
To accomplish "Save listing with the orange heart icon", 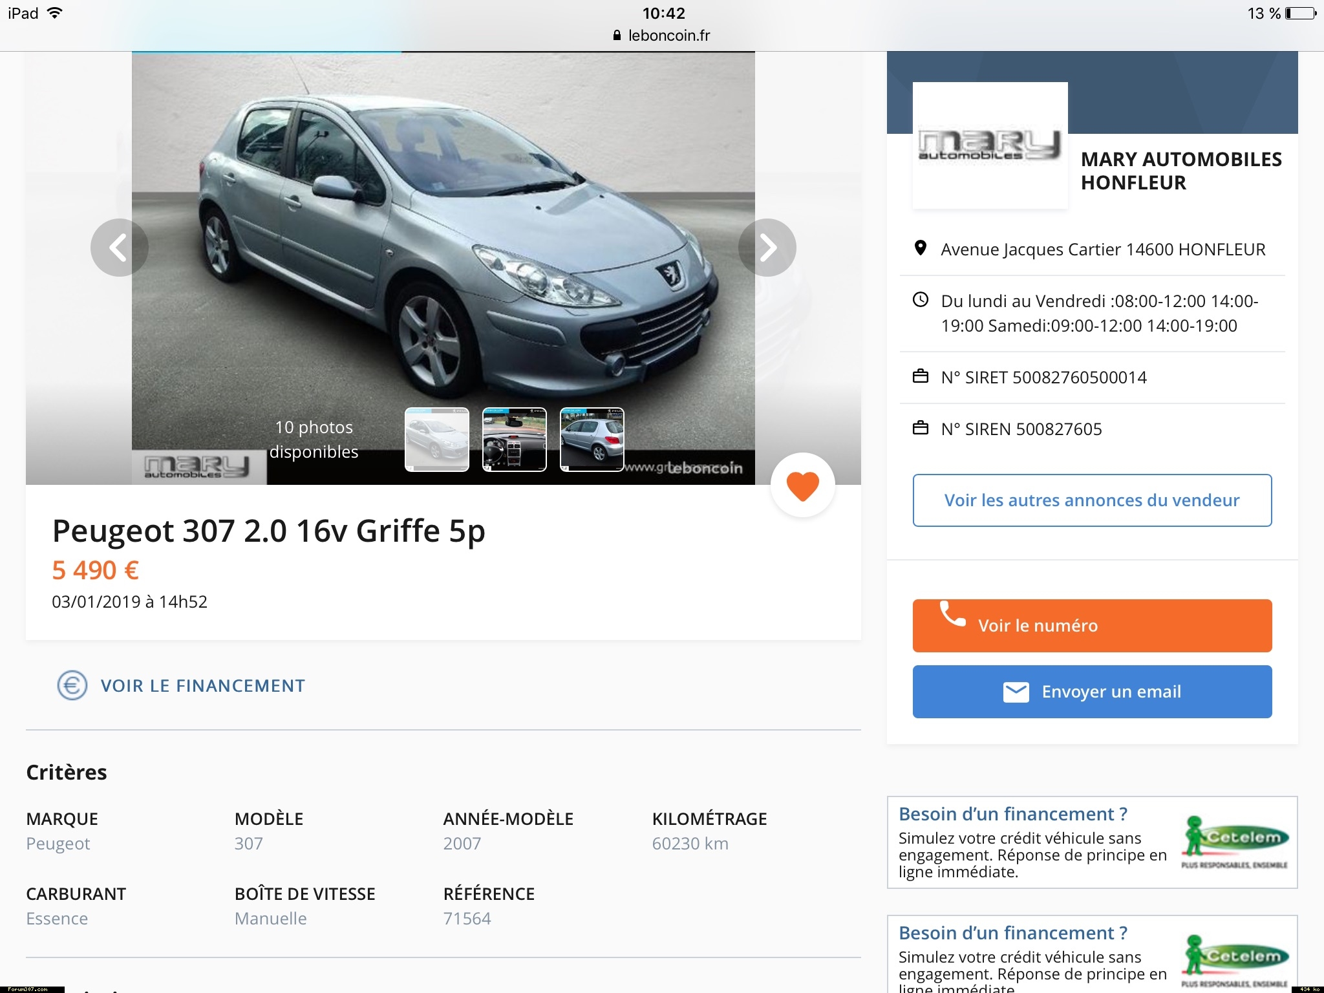I will [x=803, y=485].
